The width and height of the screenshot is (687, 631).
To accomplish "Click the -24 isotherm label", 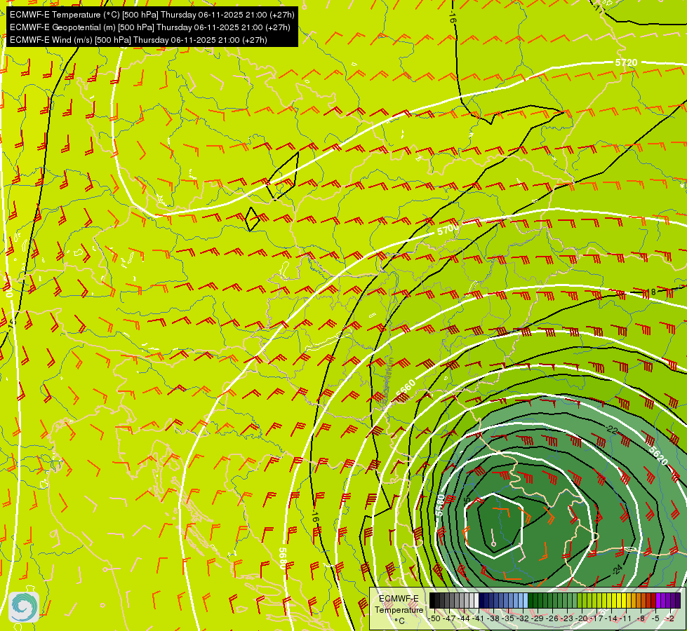I will [x=617, y=569].
